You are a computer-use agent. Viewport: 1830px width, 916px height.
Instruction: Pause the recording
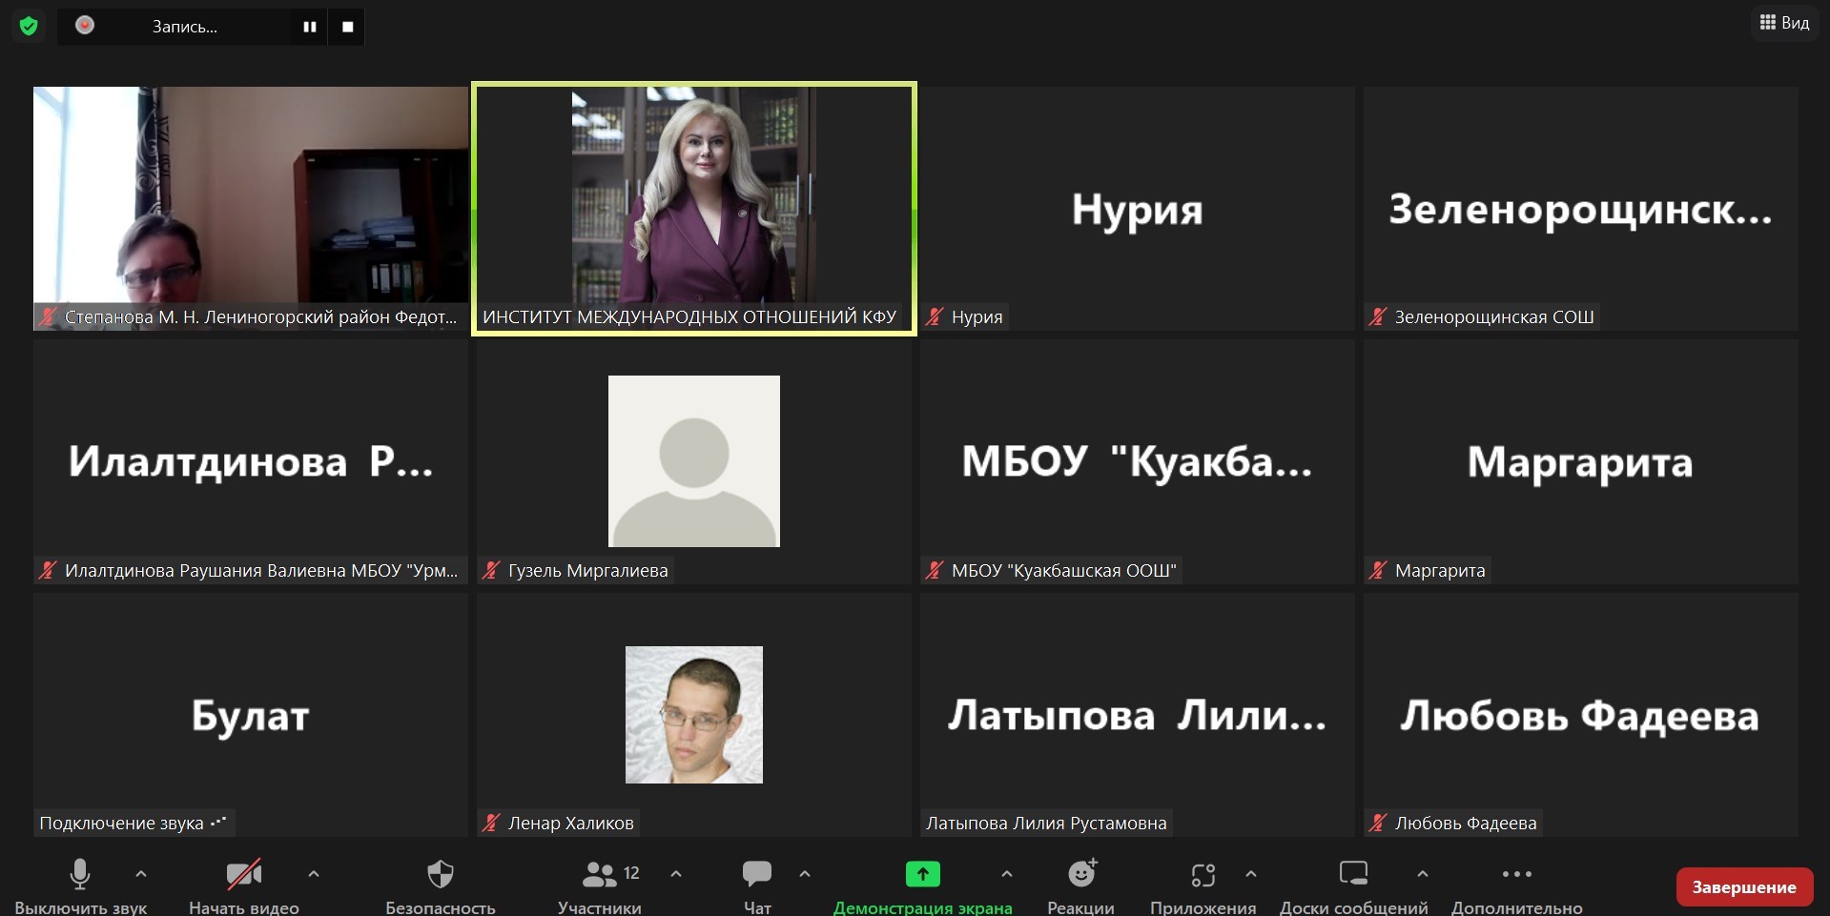[x=309, y=27]
